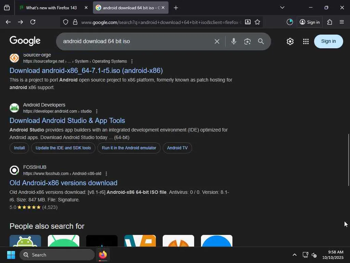Open more options for Android Developers result
Screen dimensions: 350x263
click(97, 111)
